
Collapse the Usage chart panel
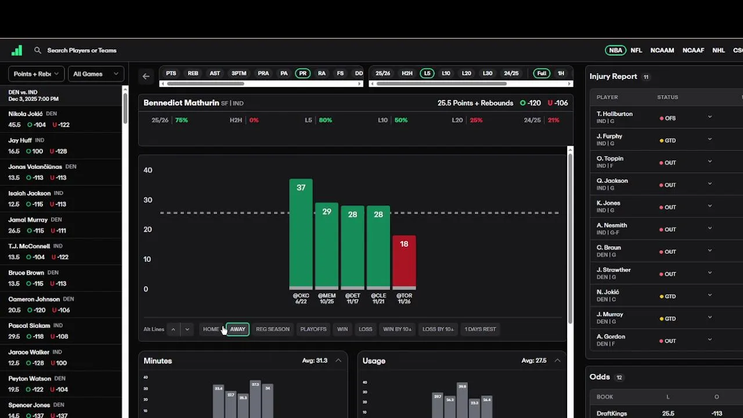[x=557, y=361]
